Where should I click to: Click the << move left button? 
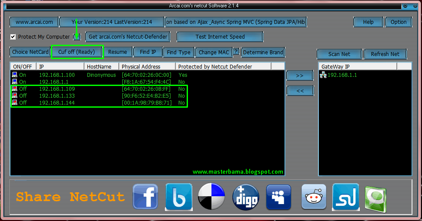[300, 91]
